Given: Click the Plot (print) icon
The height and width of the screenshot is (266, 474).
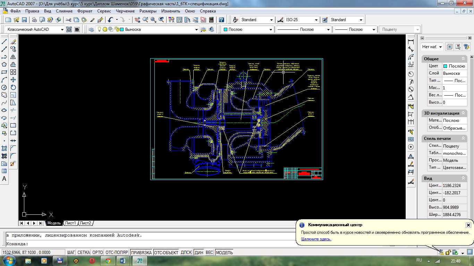Looking at the screenshot, I should pyautogui.click(x=35, y=20).
